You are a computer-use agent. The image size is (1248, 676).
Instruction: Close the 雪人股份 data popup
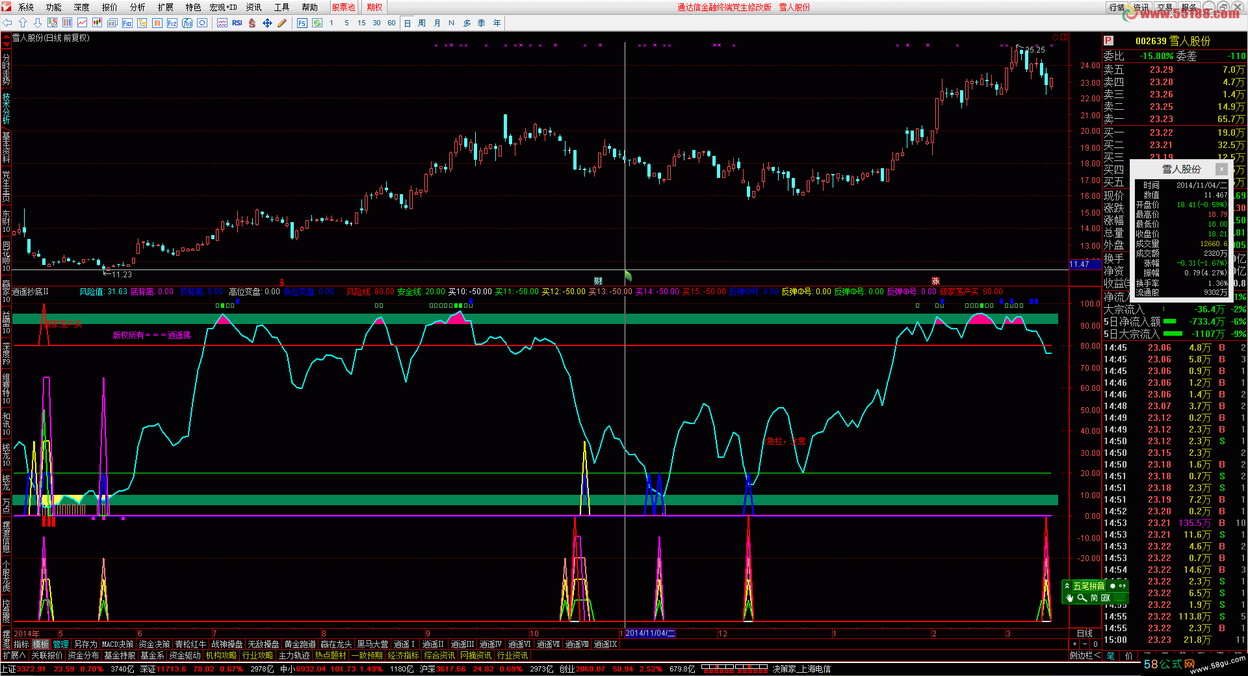pyautogui.click(x=1221, y=169)
